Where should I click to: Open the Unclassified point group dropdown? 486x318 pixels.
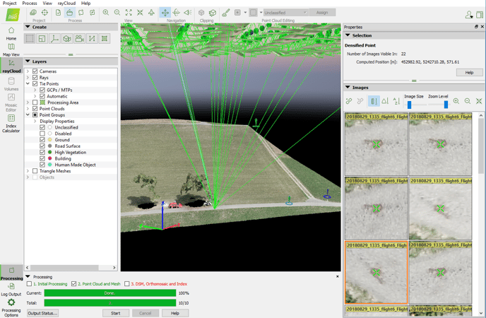pyautogui.click(x=285, y=12)
